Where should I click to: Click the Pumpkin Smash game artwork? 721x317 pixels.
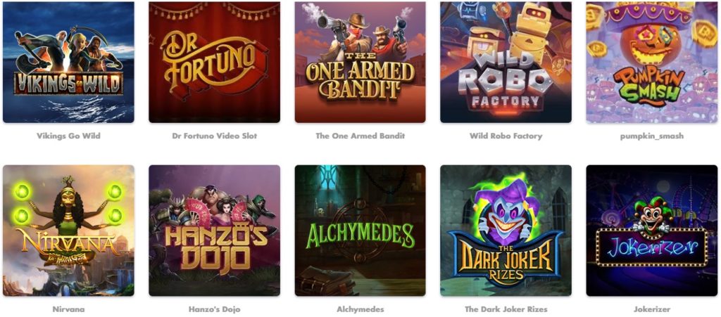[651, 63]
